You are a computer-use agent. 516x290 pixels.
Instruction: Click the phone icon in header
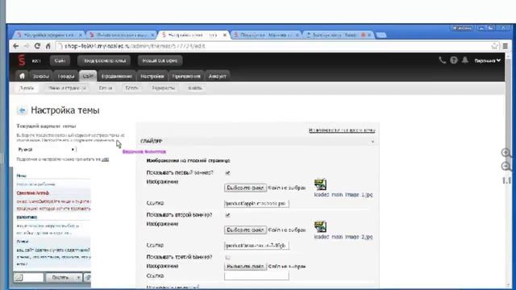[x=443, y=60]
